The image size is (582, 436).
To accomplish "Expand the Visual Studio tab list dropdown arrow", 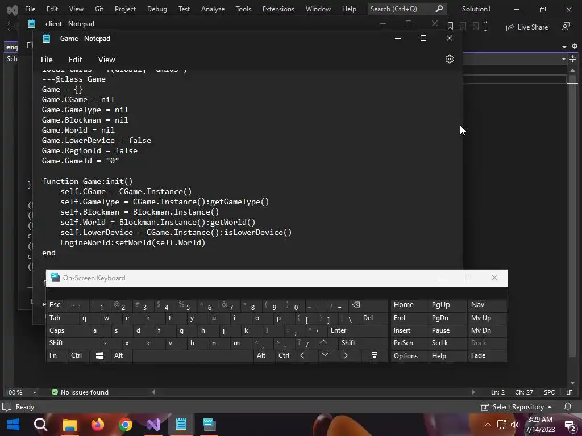I will coord(564,47).
